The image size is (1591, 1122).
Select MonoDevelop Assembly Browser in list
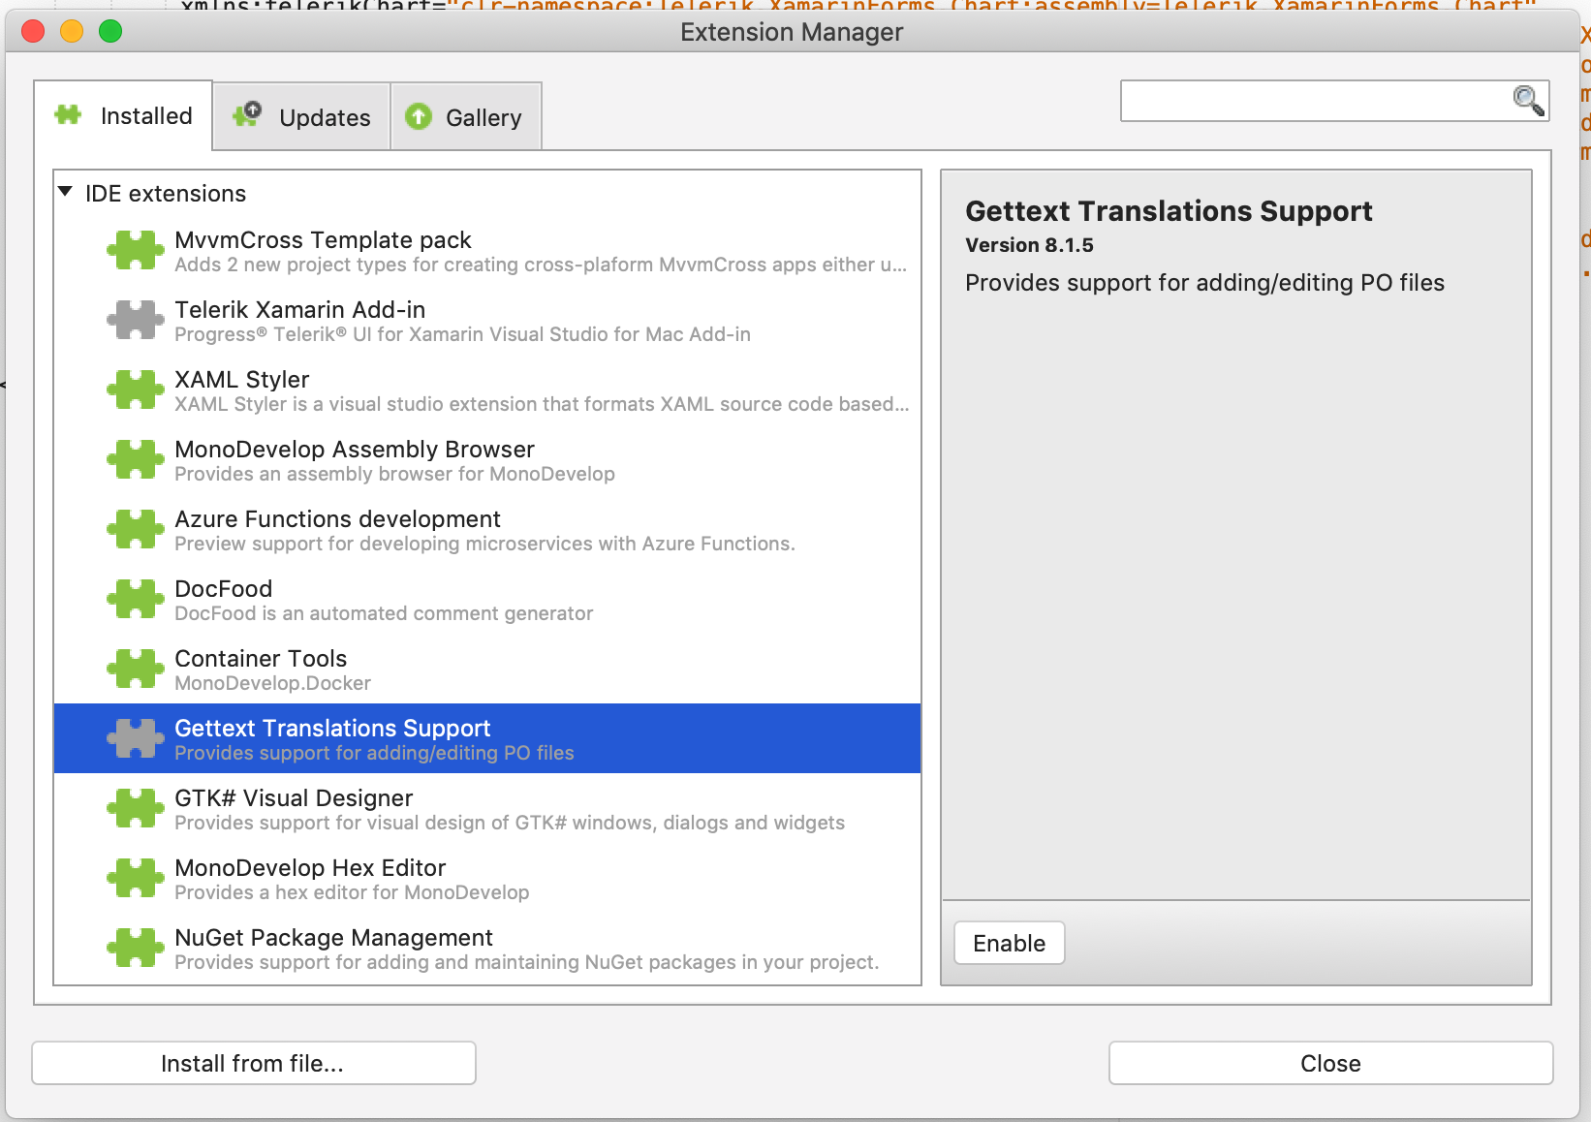(x=355, y=459)
